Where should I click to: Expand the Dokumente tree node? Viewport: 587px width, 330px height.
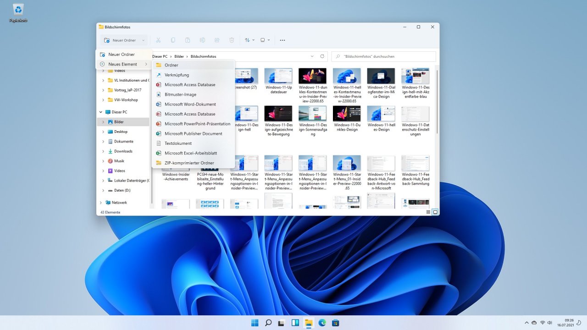[x=103, y=141]
